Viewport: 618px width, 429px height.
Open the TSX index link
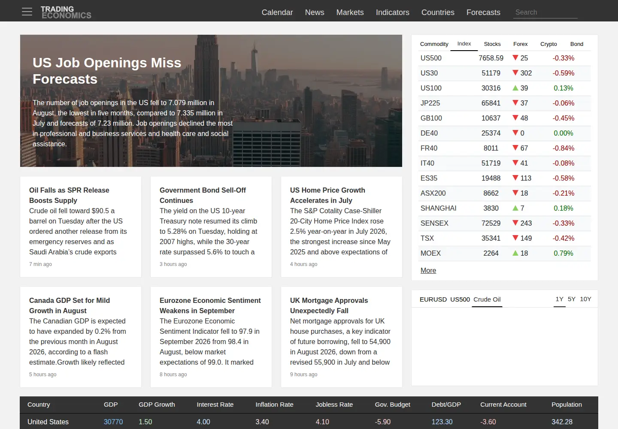pos(427,238)
